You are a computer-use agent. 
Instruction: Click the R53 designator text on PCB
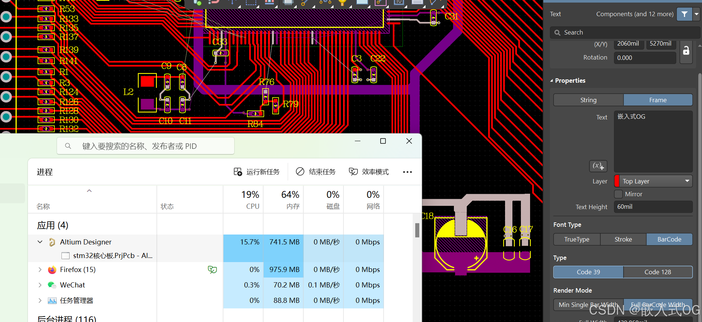coord(67,9)
